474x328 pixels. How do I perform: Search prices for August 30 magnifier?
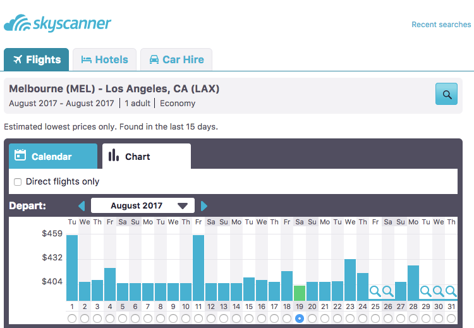[x=439, y=291]
